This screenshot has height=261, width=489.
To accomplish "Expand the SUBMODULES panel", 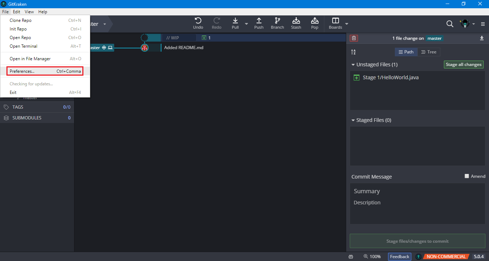I will (x=37, y=118).
